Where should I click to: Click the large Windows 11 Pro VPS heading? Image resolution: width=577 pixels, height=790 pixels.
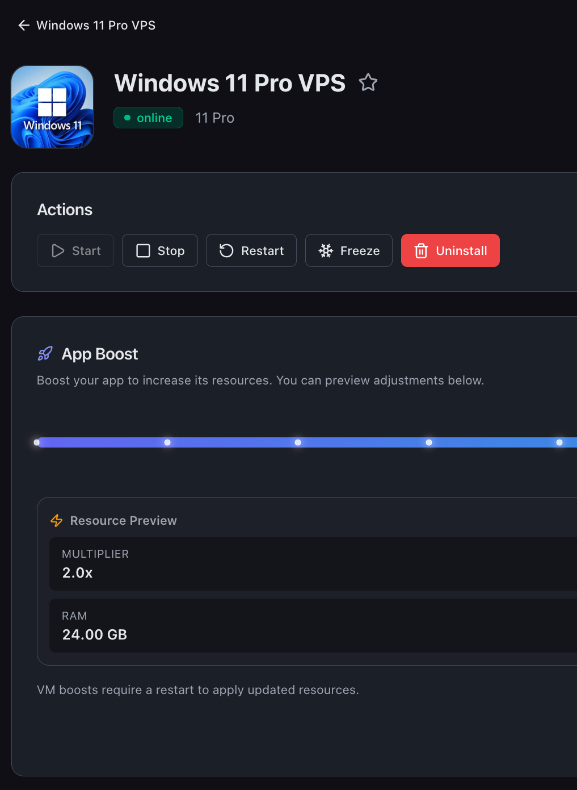tap(230, 83)
